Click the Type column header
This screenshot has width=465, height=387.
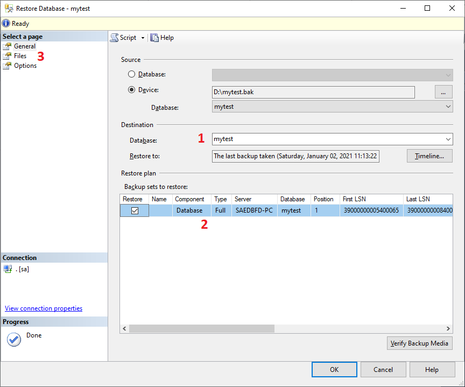[221, 199]
